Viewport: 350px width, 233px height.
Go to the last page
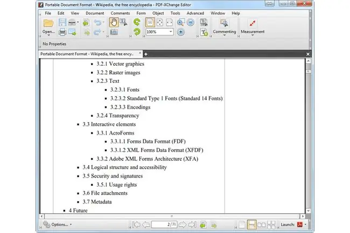192,224
